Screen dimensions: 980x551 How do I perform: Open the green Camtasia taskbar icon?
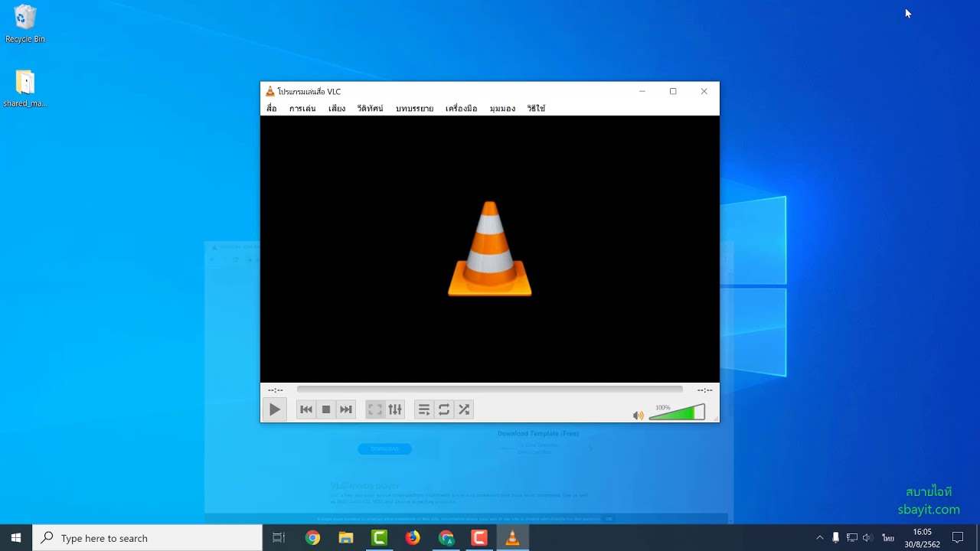(x=379, y=538)
